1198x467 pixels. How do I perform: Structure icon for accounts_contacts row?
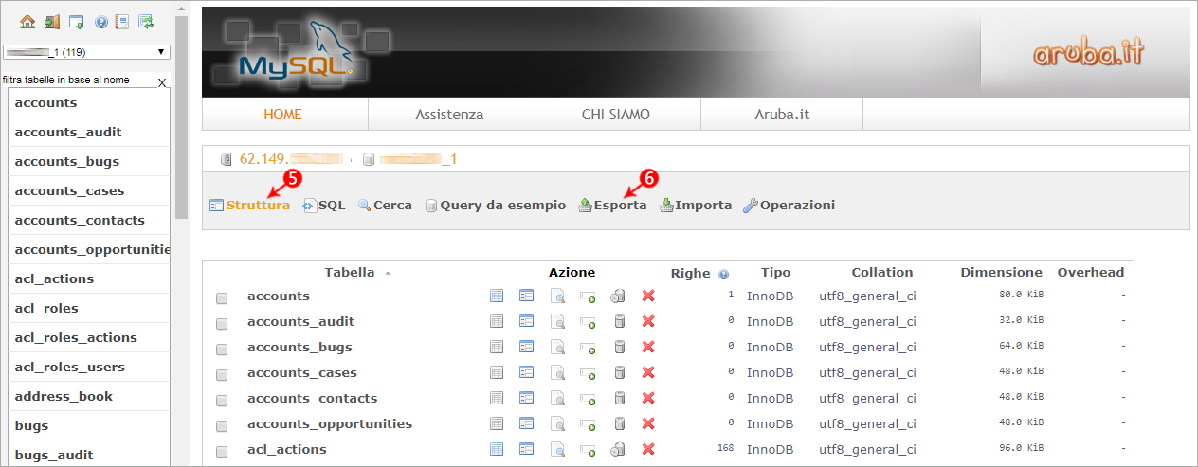click(x=527, y=399)
